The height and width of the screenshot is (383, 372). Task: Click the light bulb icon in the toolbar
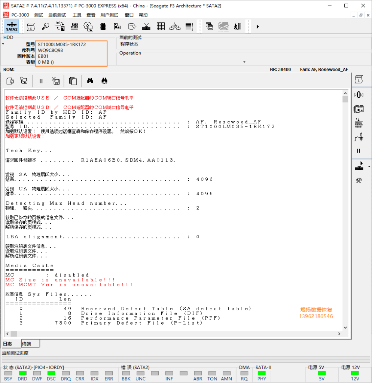pyautogui.click(x=45, y=27)
